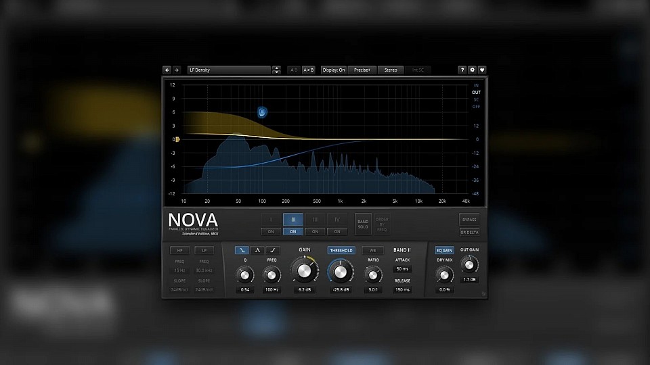
Task: Select the low shelf filter shape icon
Action: (x=242, y=250)
